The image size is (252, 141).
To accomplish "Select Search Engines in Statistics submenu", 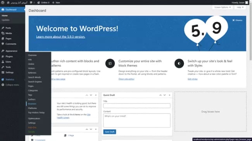I will coord(35,82).
